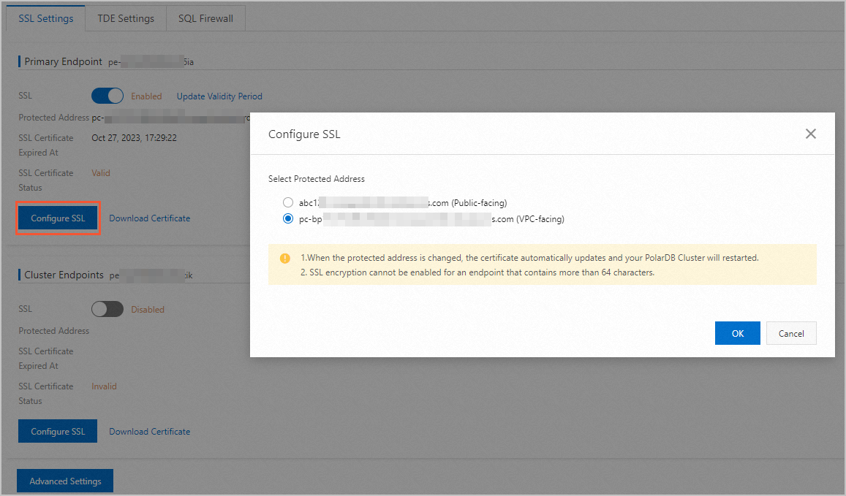The width and height of the screenshot is (846, 496).
Task: Click Update Validity Period link
Action: (219, 96)
